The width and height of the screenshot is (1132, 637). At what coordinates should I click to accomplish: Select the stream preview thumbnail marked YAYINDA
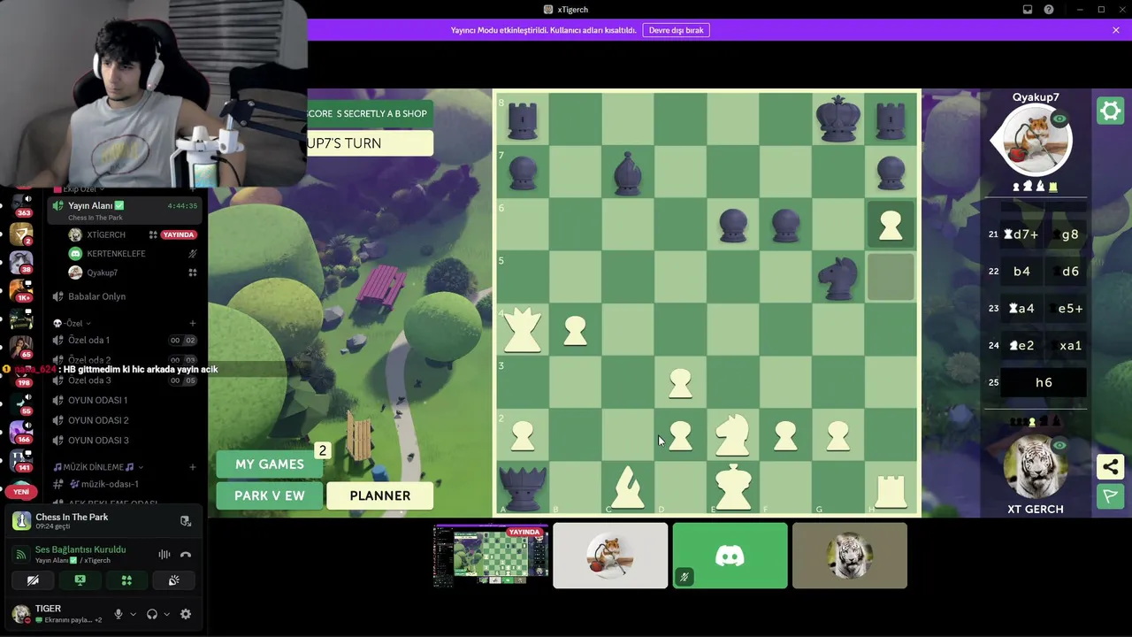pyautogui.click(x=491, y=556)
